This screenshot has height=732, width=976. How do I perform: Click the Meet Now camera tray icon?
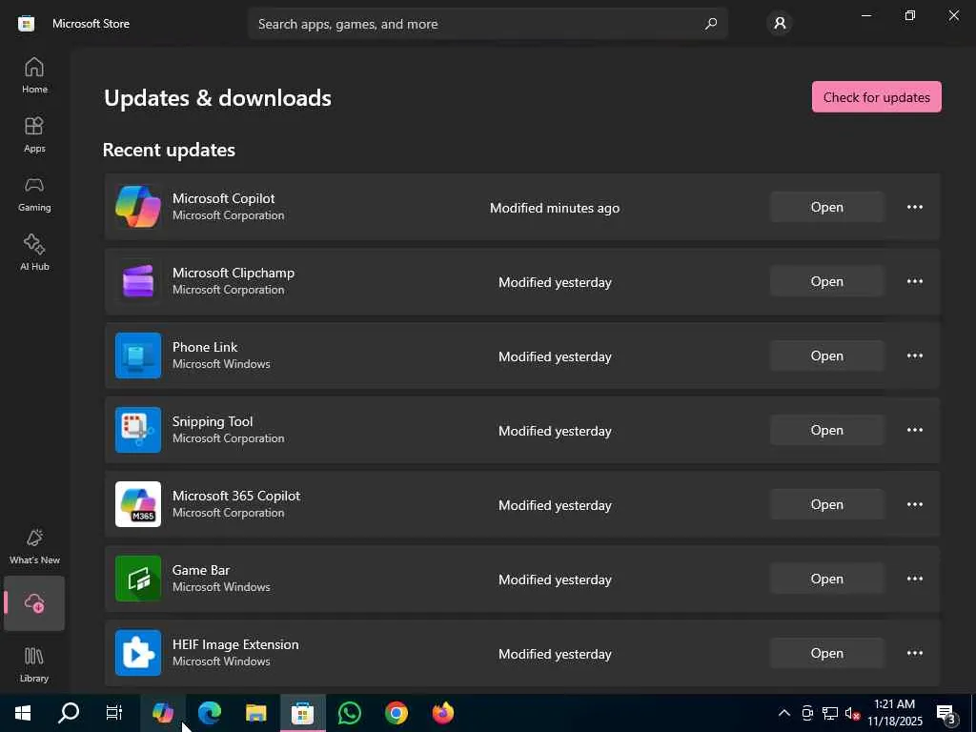(x=807, y=713)
